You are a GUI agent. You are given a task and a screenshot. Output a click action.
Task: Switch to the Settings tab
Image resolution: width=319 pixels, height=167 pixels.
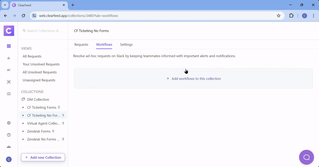pyautogui.click(x=126, y=44)
